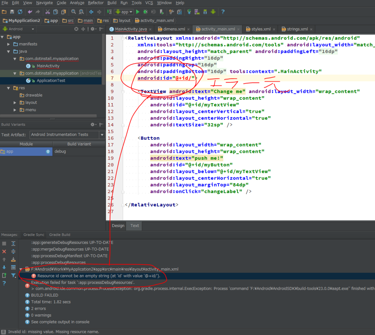Click the layout breadcrumb
Image resolution: width=375 pixels, height=335 pixels.
(122, 21)
